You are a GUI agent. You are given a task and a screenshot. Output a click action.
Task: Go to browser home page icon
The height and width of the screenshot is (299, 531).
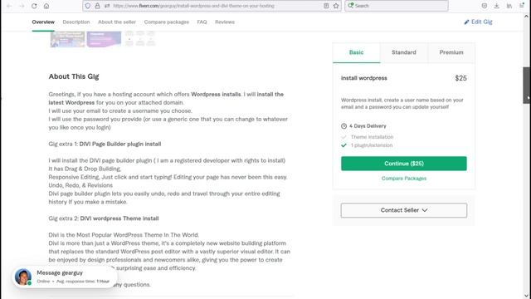46,6
